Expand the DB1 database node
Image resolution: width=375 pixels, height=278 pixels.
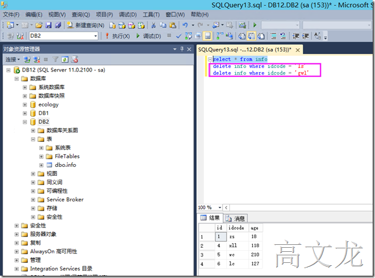point(24,113)
